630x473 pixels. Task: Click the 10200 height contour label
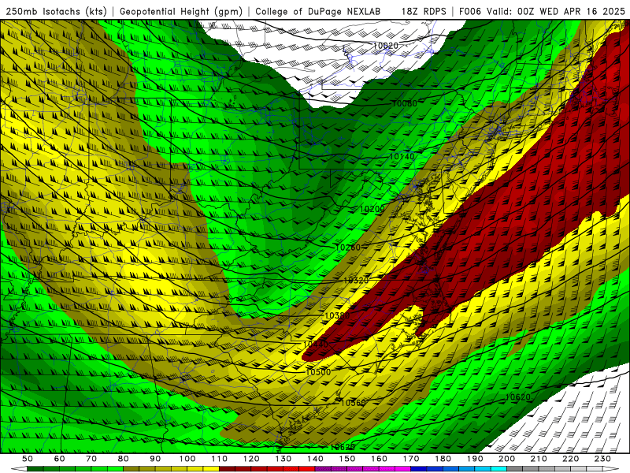(372, 209)
